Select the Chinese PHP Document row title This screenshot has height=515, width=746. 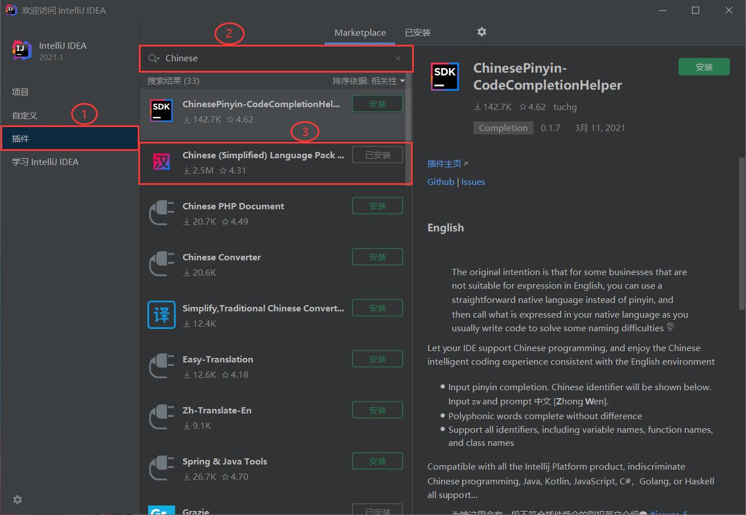tap(233, 206)
